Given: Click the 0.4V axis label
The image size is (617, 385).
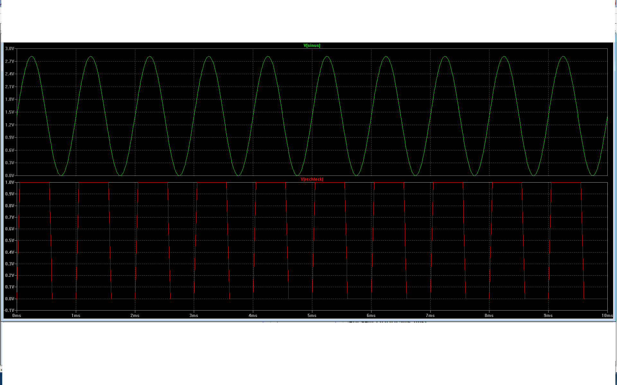Looking at the screenshot, I should pyautogui.click(x=10, y=252).
